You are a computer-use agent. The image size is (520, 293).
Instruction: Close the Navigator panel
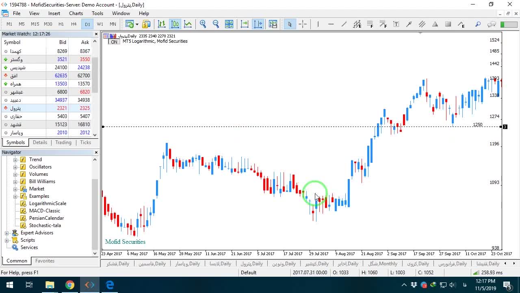point(96,152)
